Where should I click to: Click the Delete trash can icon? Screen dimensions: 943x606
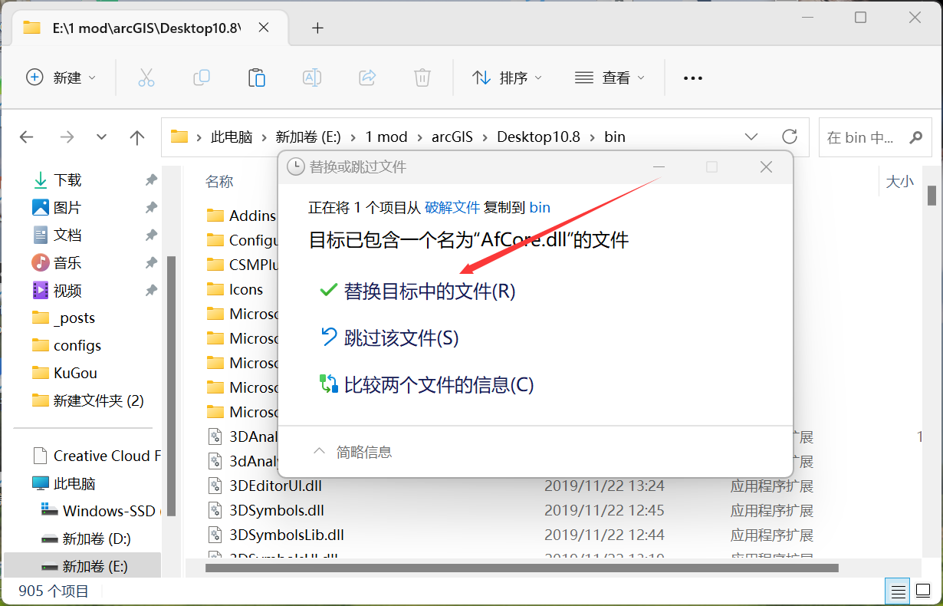point(422,77)
